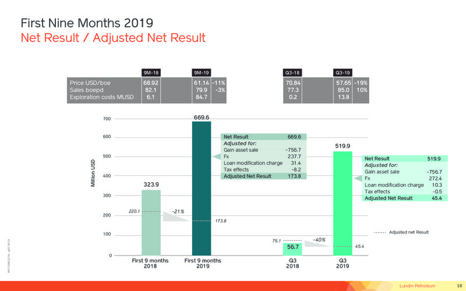Click the First 9 months 2019 dark bar
Viewport: 466px width, 291px height.
click(x=202, y=188)
